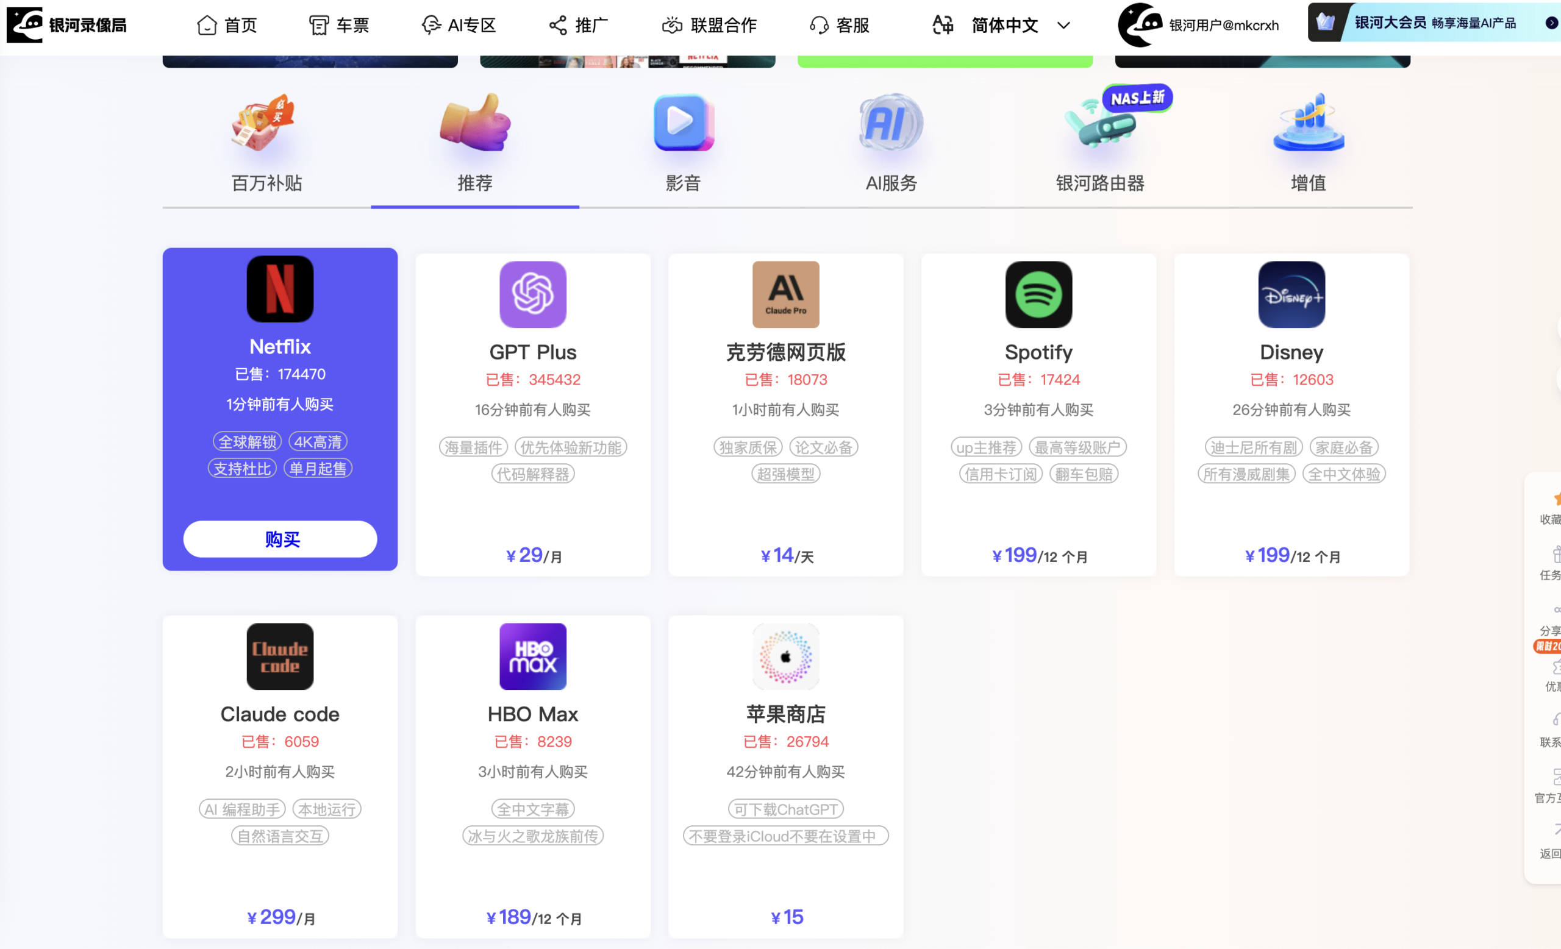Click the Claude Pro logo icon
This screenshot has width=1561, height=949.
click(x=785, y=294)
